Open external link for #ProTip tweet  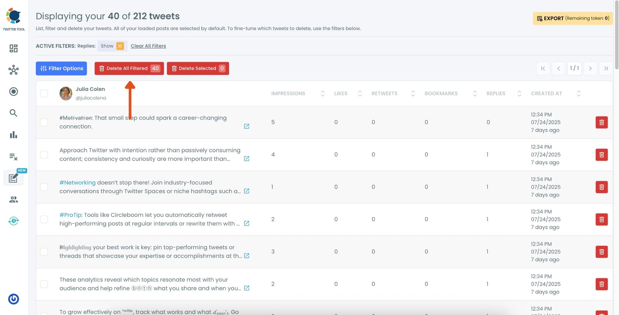(x=247, y=223)
